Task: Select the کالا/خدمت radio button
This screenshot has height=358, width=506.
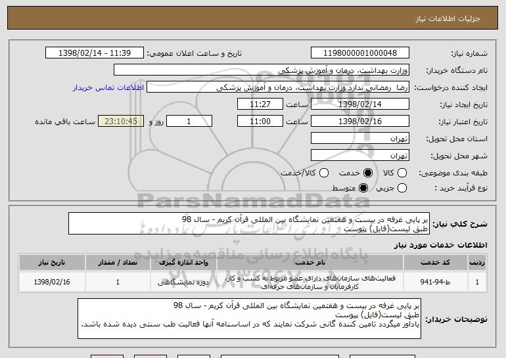Action: click(x=324, y=173)
